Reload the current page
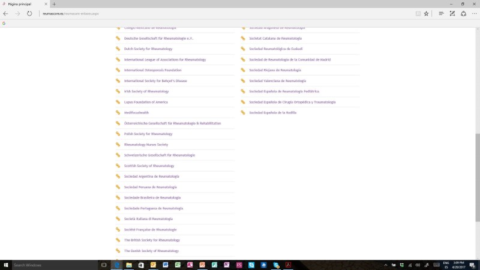This screenshot has width=480, height=270. click(29, 13)
